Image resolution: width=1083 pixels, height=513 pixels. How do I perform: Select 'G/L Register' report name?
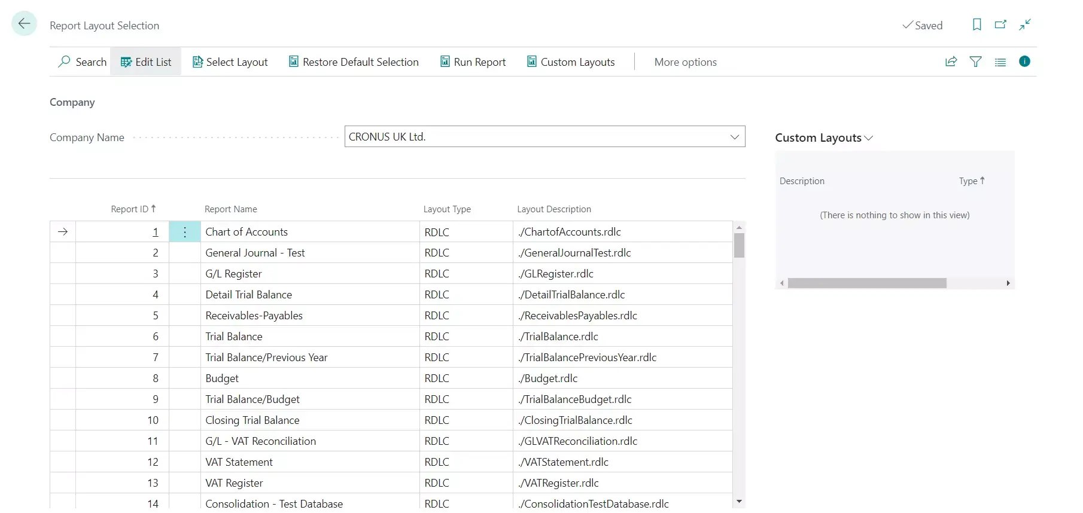pyautogui.click(x=310, y=273)
